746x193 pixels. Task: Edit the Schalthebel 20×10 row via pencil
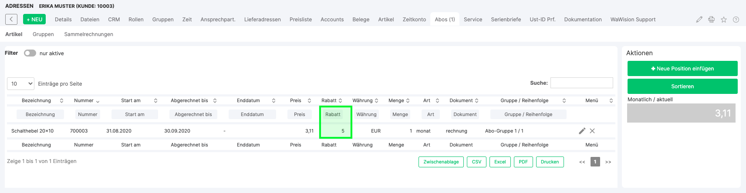pos(582,131)
